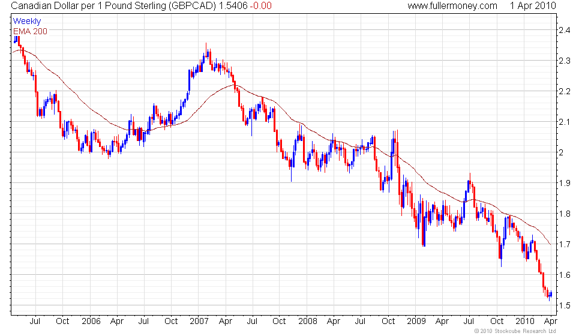Click the 1.8 y-axis label
Screen dimensions: 588x336
tap(565, 214)
